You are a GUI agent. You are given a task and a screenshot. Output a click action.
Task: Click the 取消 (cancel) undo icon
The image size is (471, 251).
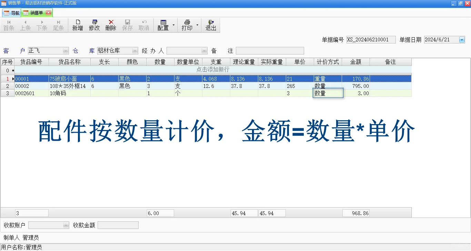[x=144, y=25]
